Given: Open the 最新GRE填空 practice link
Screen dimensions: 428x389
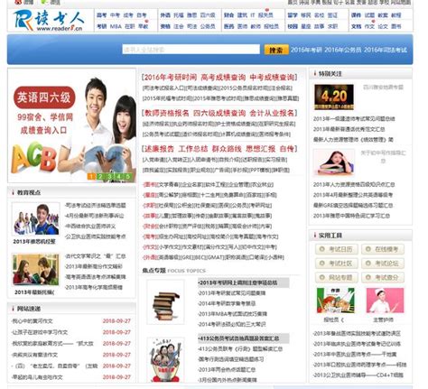Looking at the screenshot, I should (353, 205).
